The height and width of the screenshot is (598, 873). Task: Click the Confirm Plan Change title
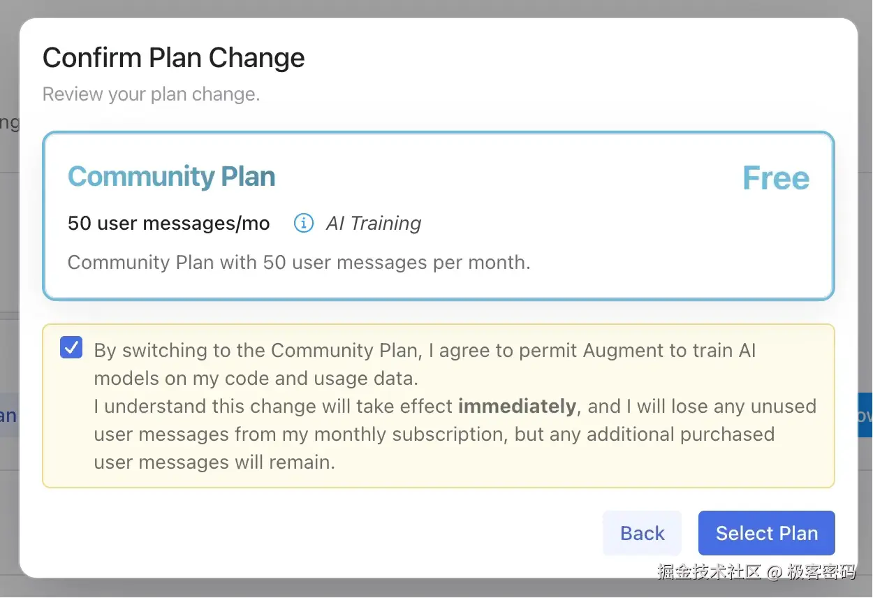pos(173,58)
